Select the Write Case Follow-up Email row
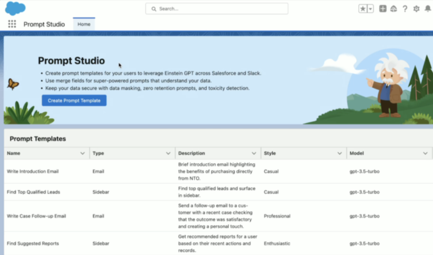 point(36,216)
